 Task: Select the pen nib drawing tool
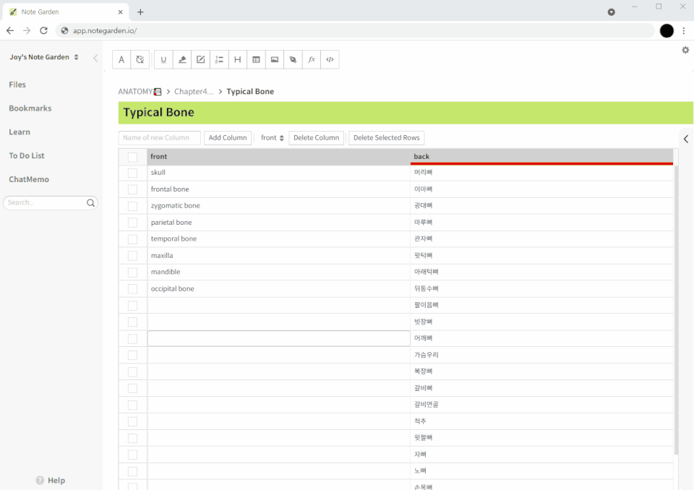293,60
